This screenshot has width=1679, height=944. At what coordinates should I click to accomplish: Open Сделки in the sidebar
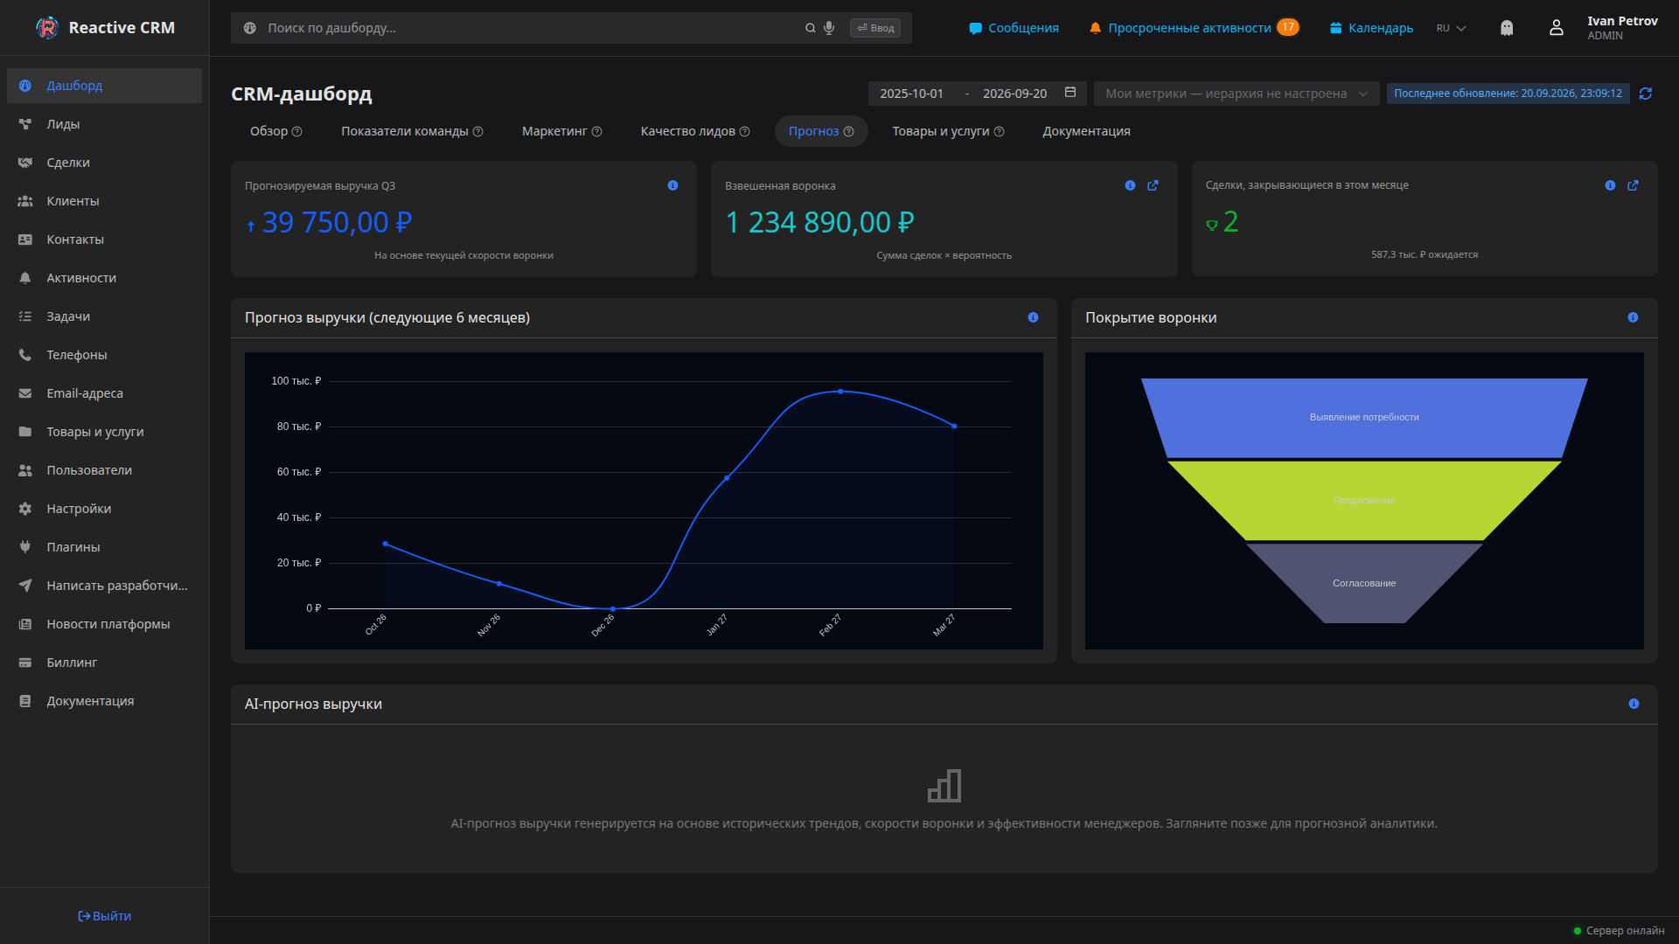point(104,163)
